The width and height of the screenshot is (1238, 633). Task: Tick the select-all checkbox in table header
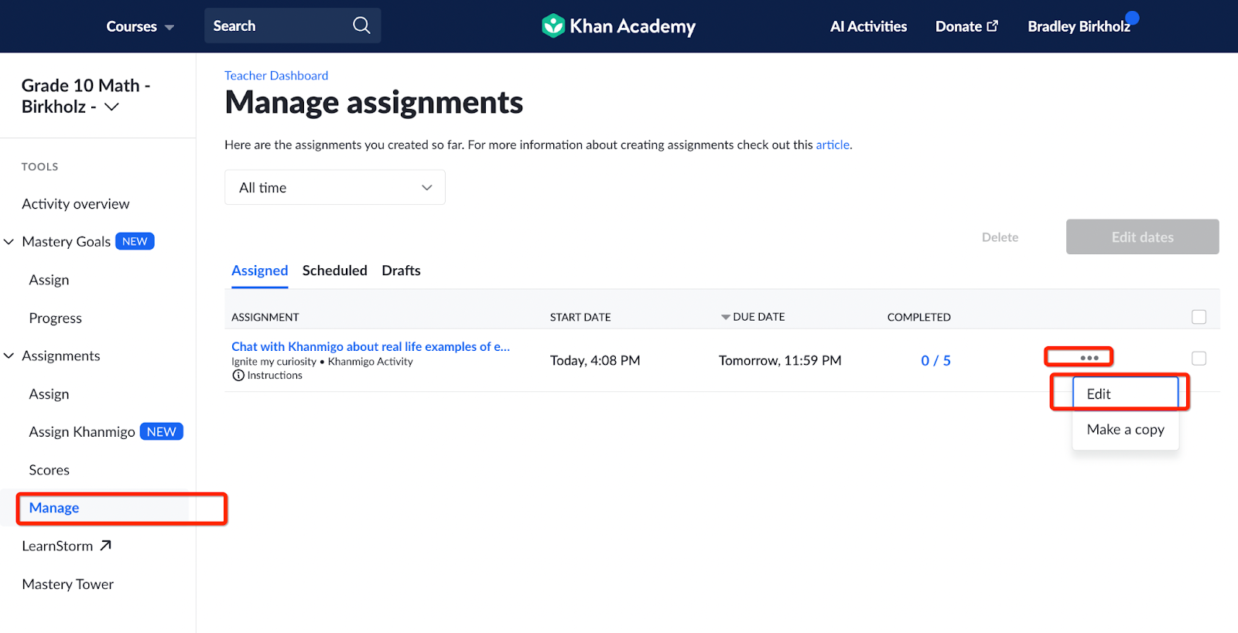pyautogui.click(x=1199, y=317)
